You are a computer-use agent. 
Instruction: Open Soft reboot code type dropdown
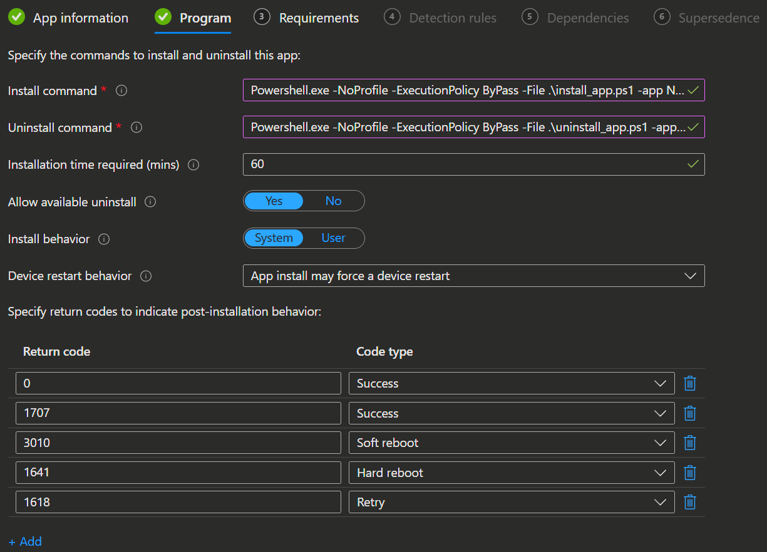coord(512,443)
